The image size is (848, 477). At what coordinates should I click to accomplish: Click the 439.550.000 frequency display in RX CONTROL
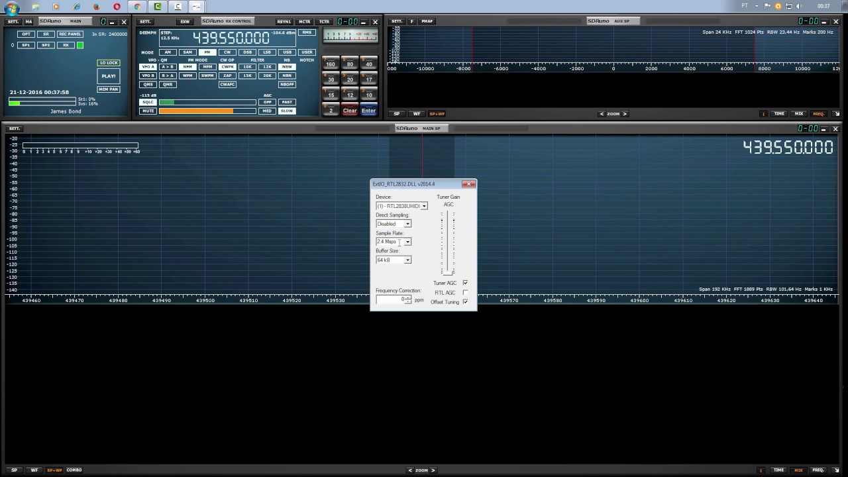pos(231,38)
